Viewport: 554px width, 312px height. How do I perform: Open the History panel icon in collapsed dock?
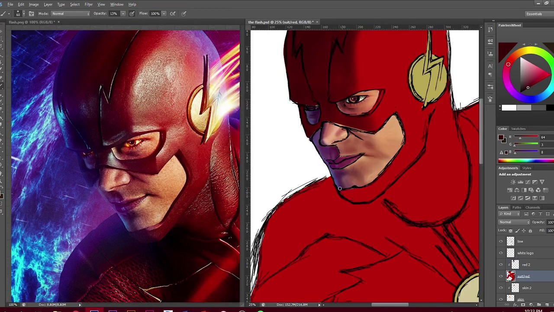point(490,29)
